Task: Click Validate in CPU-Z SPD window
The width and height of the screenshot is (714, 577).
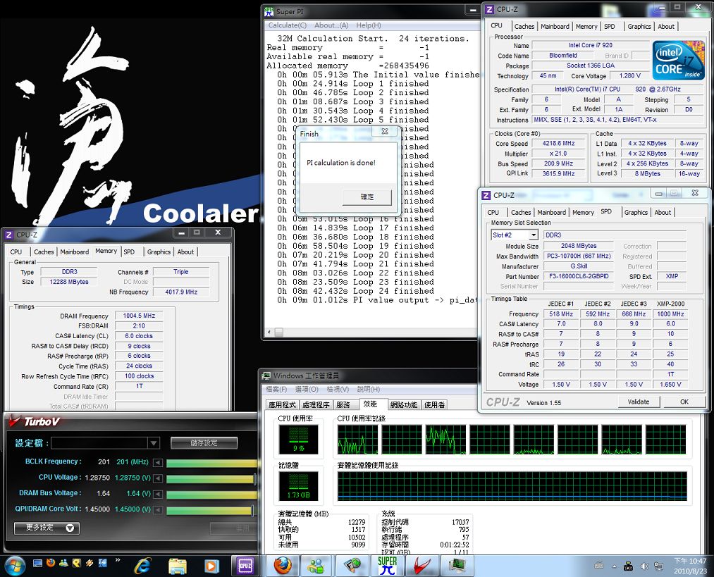Action: coord(639,402)
